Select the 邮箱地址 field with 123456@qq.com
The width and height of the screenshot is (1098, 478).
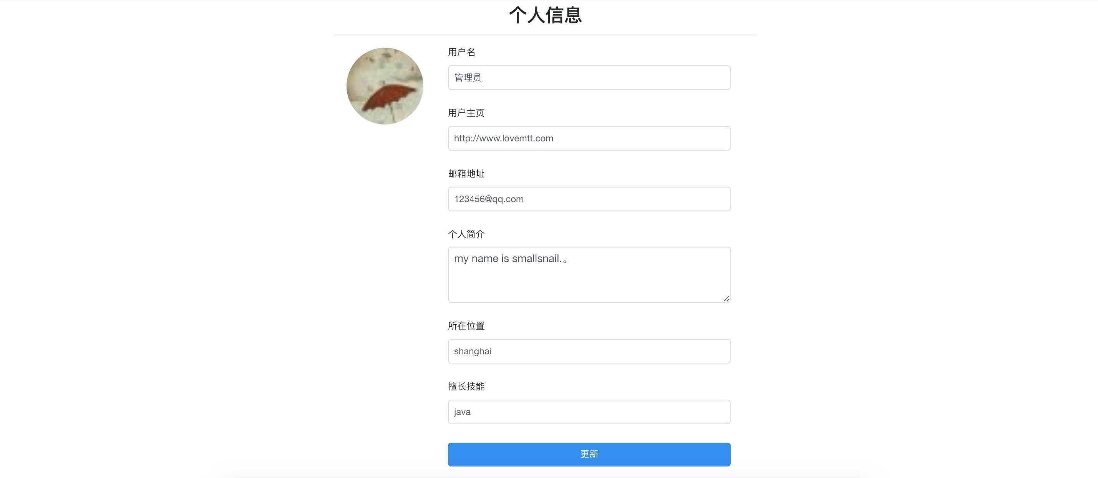[589, 199]
